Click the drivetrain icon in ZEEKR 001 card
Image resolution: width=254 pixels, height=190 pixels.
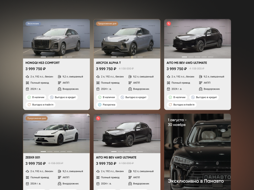tap(27, 177)
